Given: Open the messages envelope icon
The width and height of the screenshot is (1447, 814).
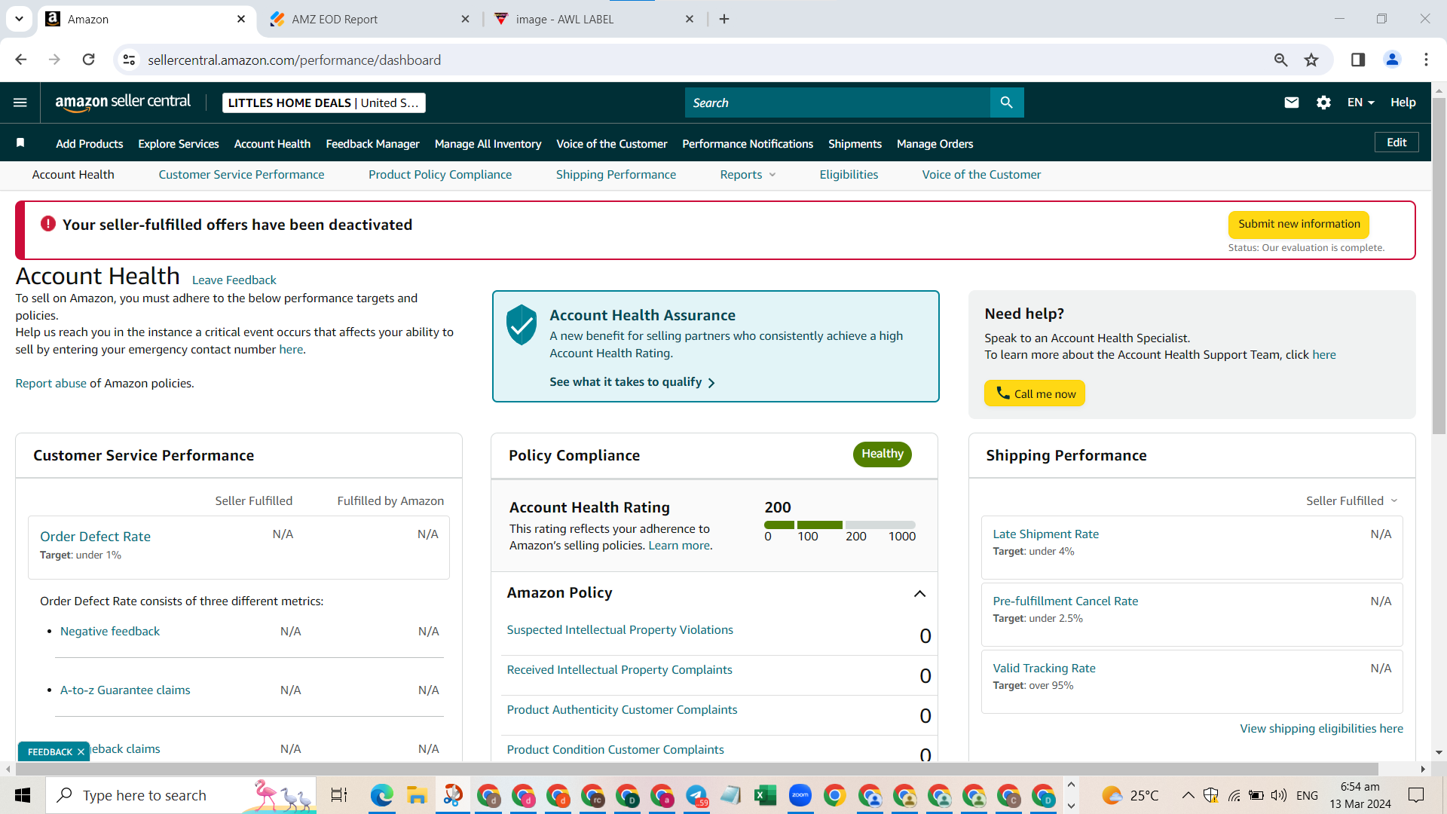Looking at the screenshot, I should (x=1291, y=103).
